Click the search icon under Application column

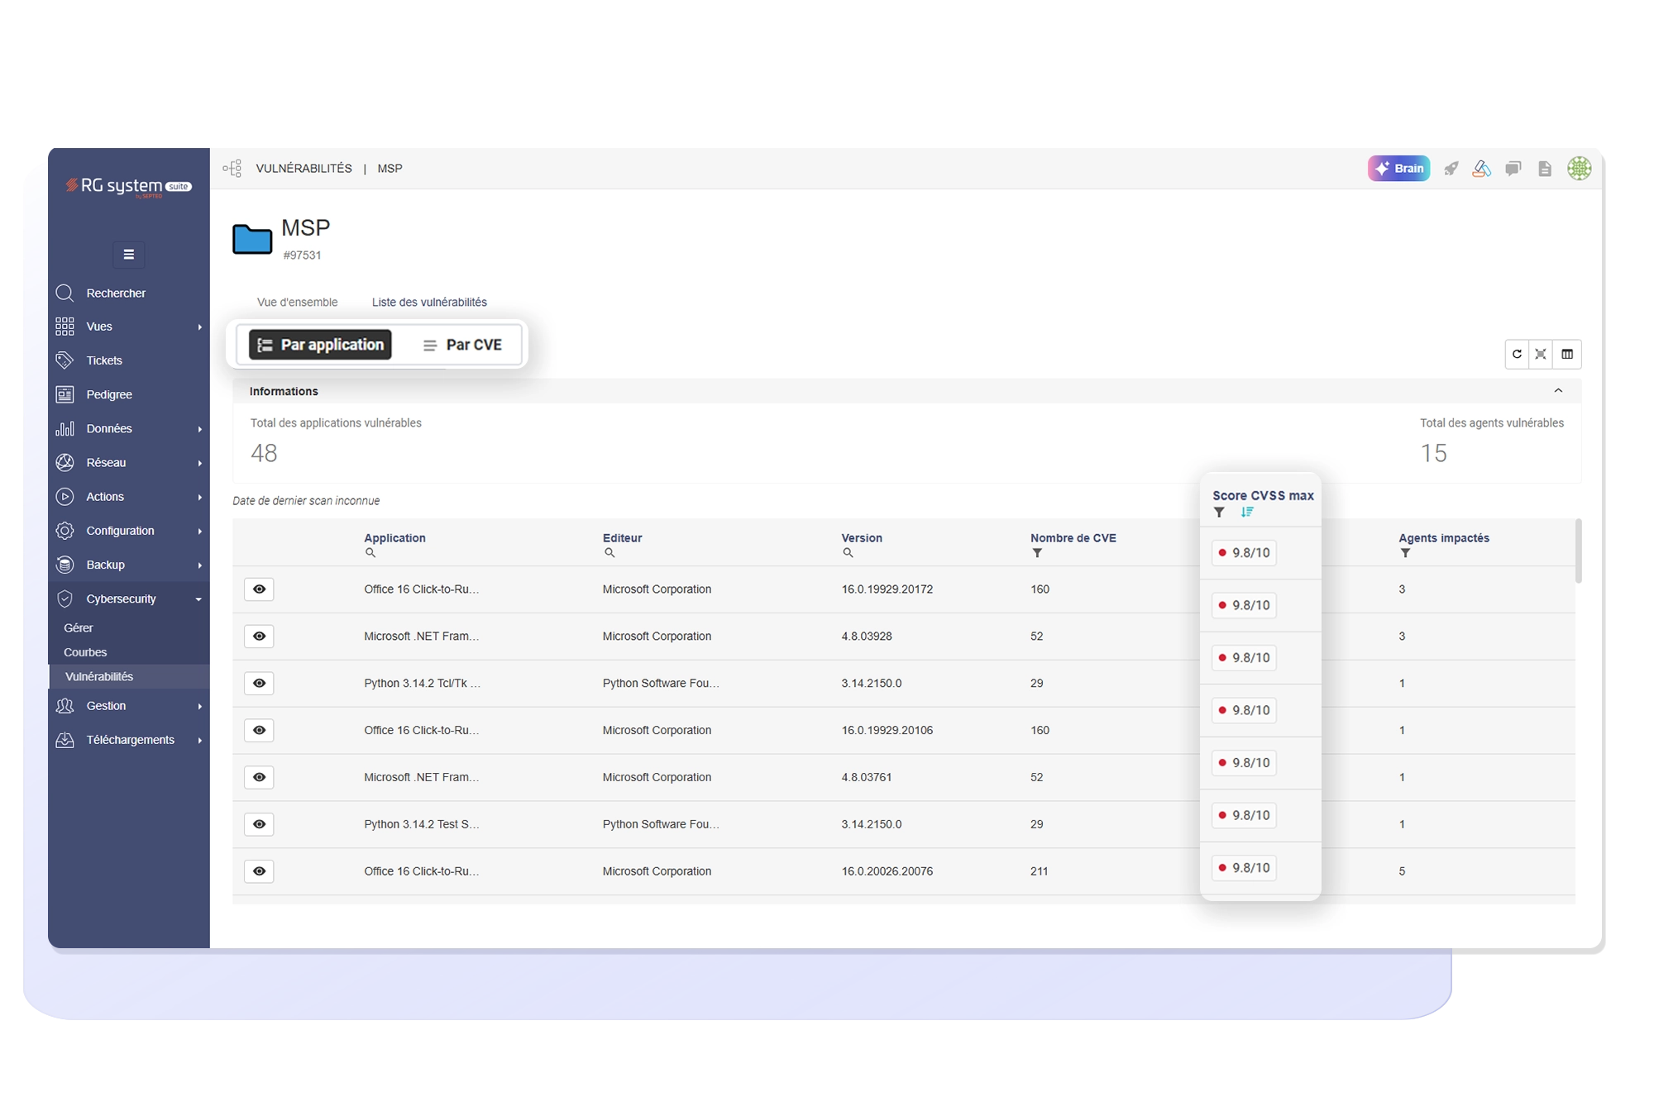370,553
